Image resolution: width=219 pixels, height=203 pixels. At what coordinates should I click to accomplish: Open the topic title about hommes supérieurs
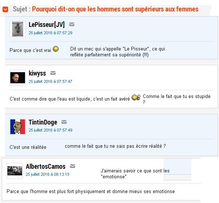coord(115,9)
